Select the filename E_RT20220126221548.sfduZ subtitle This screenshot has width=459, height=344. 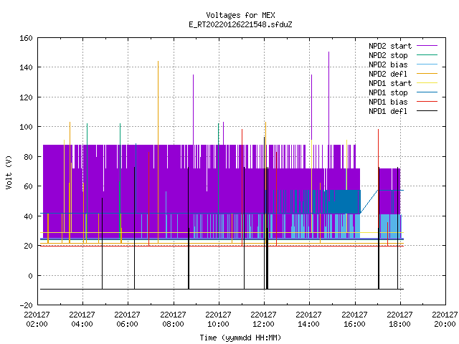pyautogui.click(x=240, y=24)
